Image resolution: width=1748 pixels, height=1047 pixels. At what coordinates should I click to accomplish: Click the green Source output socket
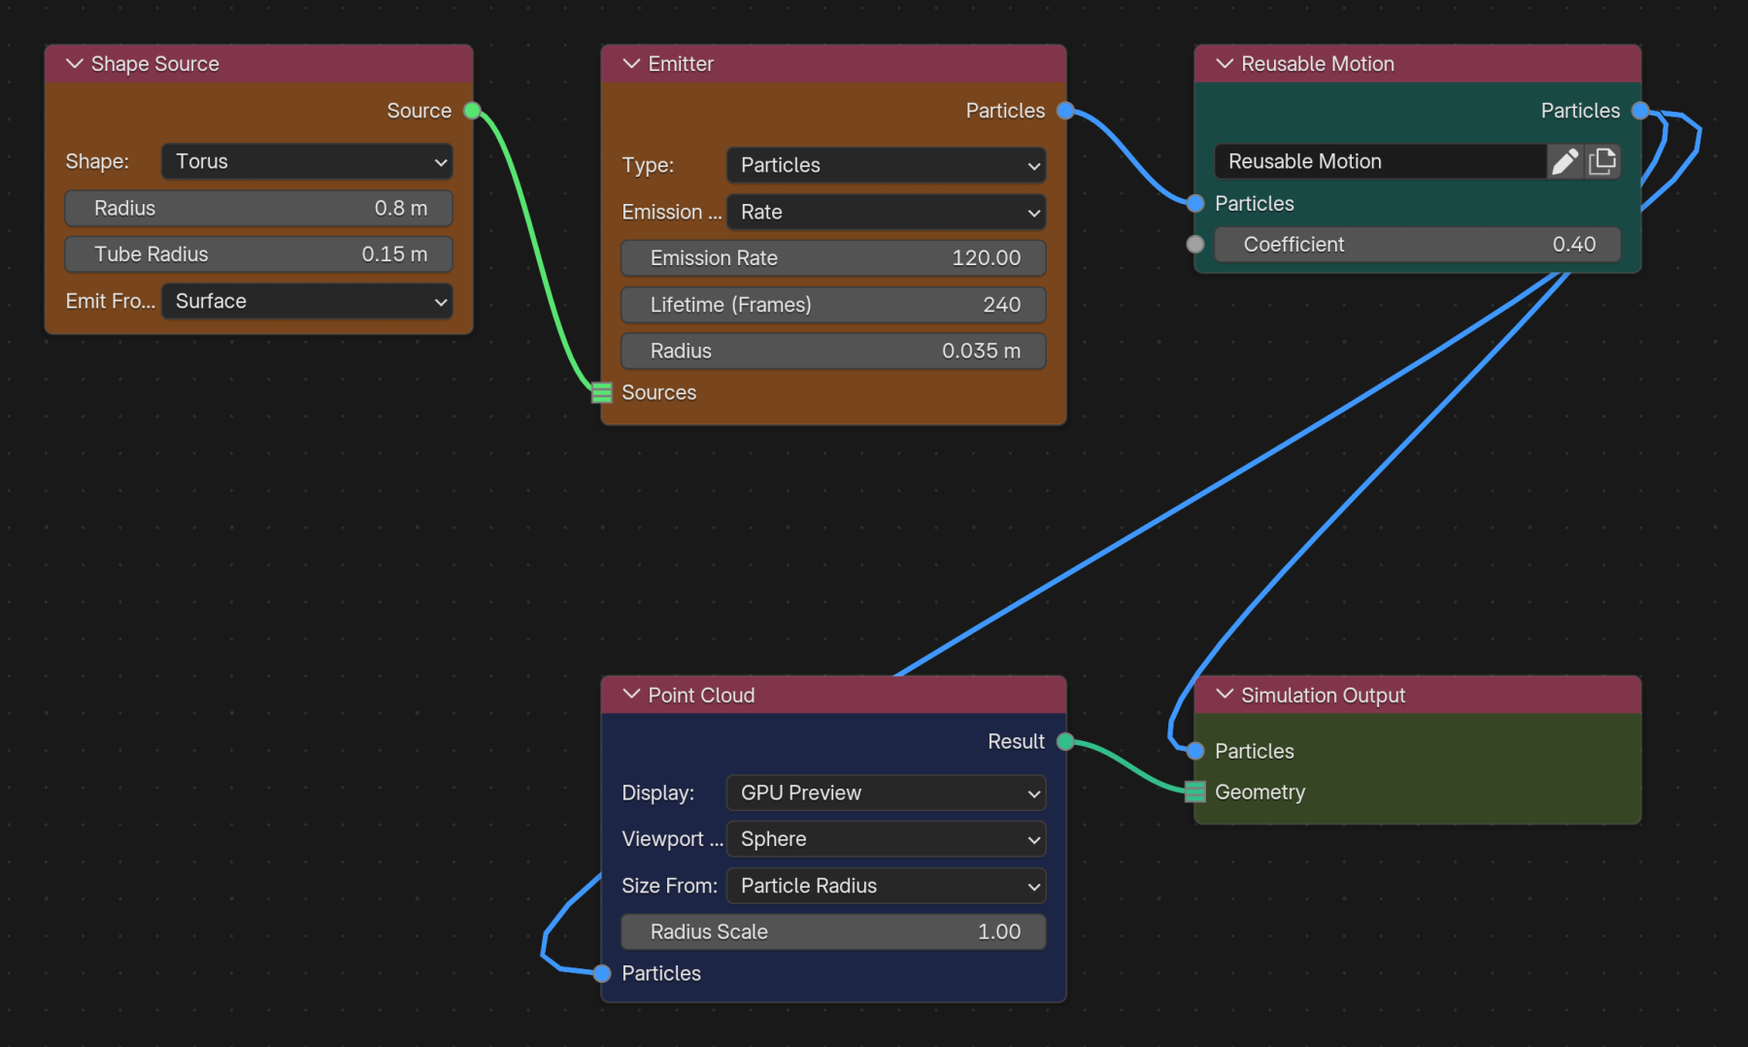pos(473,111)
